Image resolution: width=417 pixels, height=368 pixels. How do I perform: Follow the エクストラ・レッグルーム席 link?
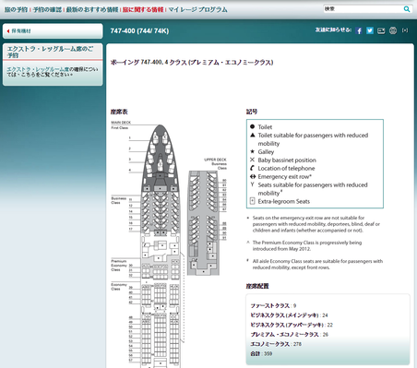(x=38, y=69)
